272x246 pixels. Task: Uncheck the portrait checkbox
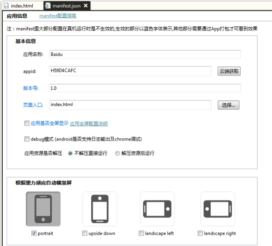(34, 233)
